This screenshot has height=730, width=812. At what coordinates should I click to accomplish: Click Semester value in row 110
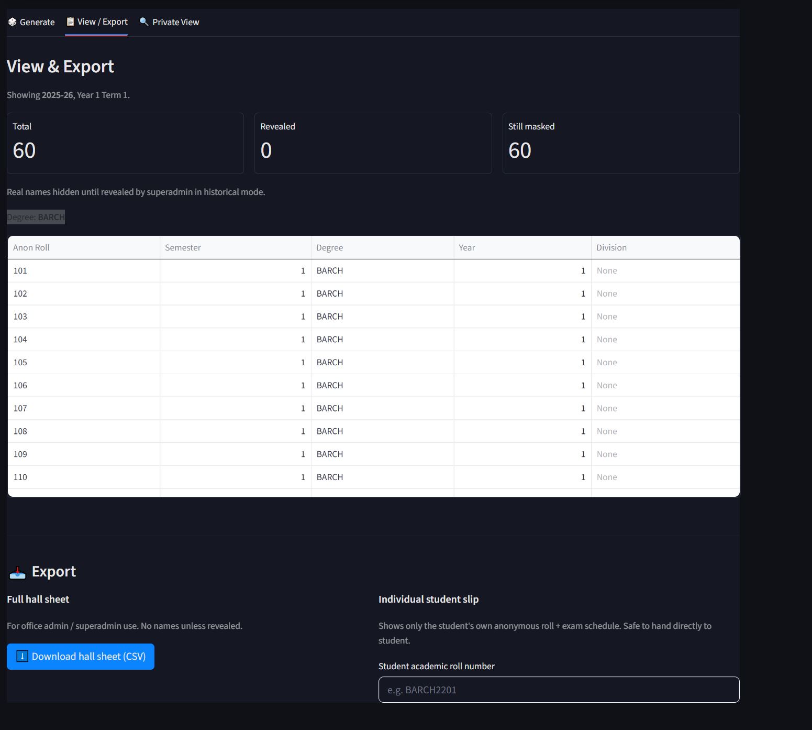pos(236,477)
